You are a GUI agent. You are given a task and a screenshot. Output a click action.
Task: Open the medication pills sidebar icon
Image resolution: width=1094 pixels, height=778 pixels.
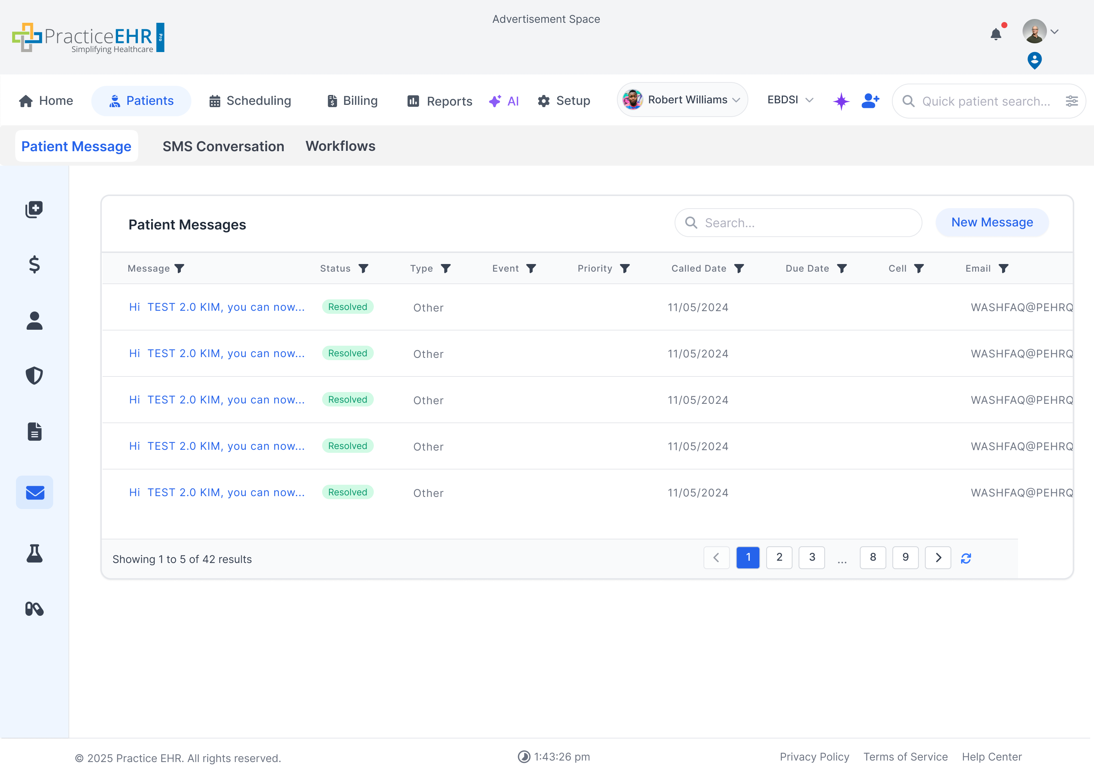pyautogui.click(x=35, y=609)
